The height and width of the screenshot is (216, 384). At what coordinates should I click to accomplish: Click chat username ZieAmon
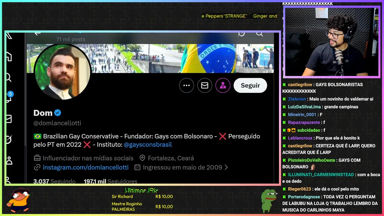297,99
